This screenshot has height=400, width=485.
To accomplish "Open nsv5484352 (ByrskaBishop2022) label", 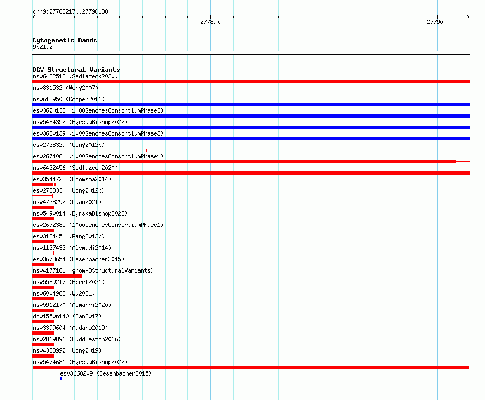I will pos(80,122).
